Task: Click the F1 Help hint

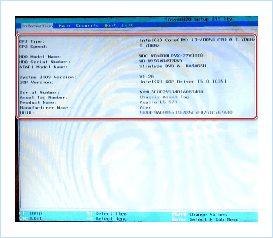Action: 31,213
